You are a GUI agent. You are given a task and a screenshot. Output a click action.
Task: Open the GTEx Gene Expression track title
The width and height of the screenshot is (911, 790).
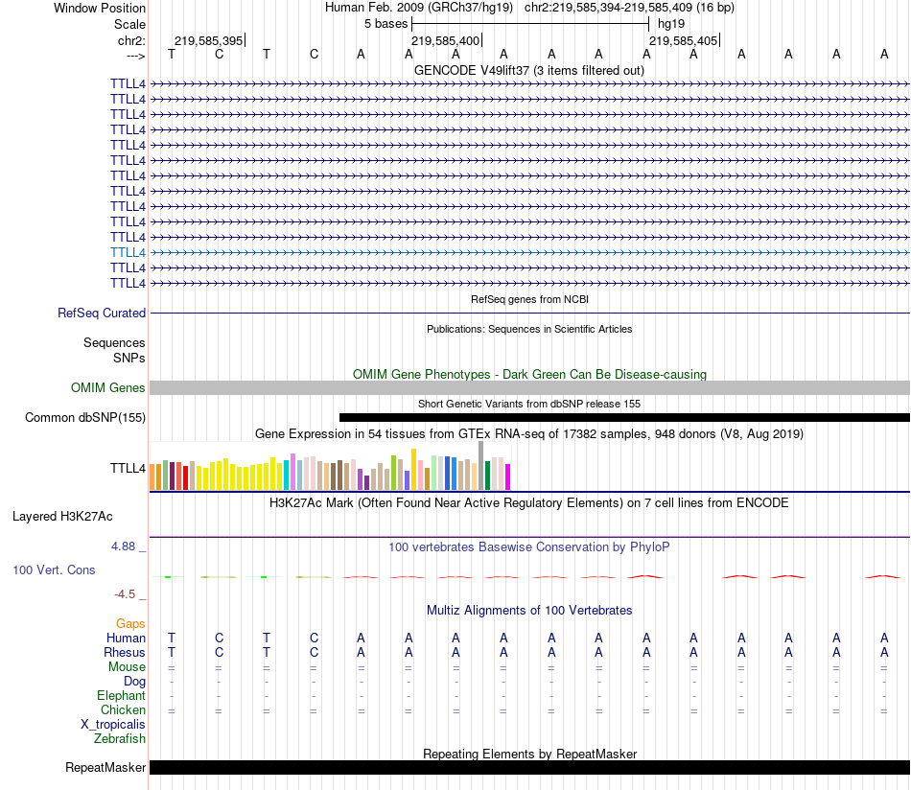529,434
